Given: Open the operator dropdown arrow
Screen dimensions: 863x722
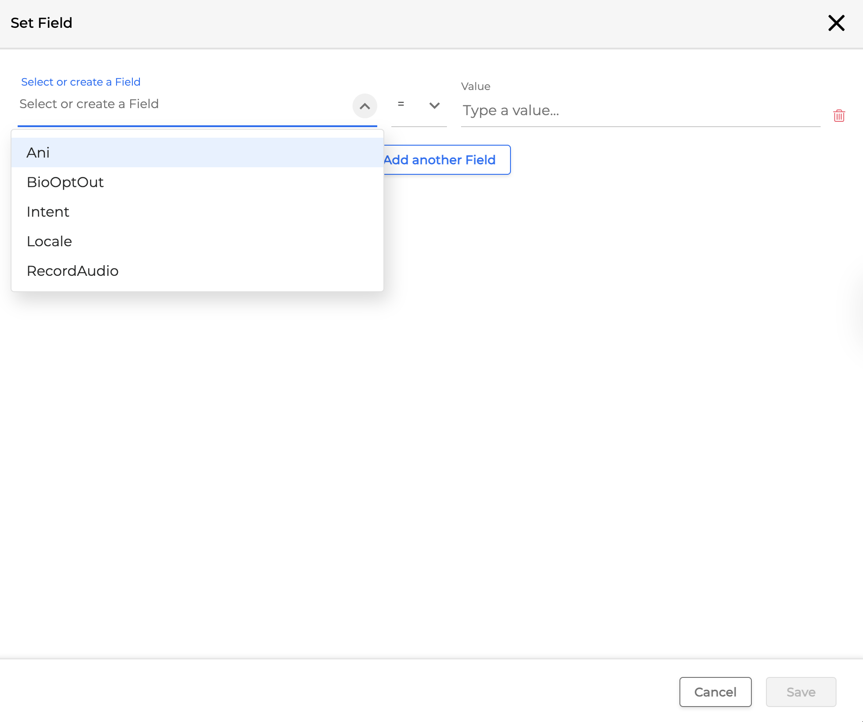Looking at the screenshot, I should coord(434,105).
